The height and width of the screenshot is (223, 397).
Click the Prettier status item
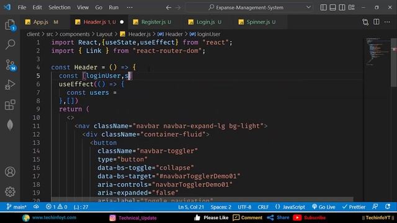click(354, 207)
